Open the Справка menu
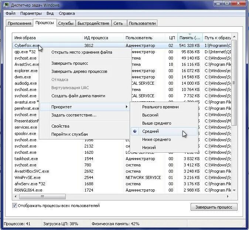 (67, 13)
